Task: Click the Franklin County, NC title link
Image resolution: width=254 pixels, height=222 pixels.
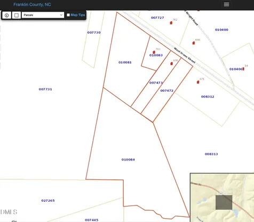Action: tap(32, 4)
